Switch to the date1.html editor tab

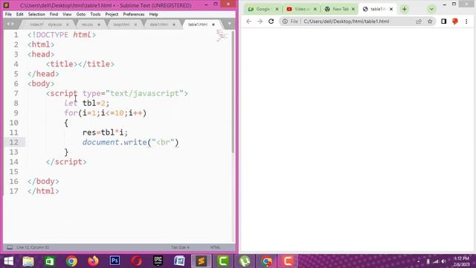(x=158, y=25)
